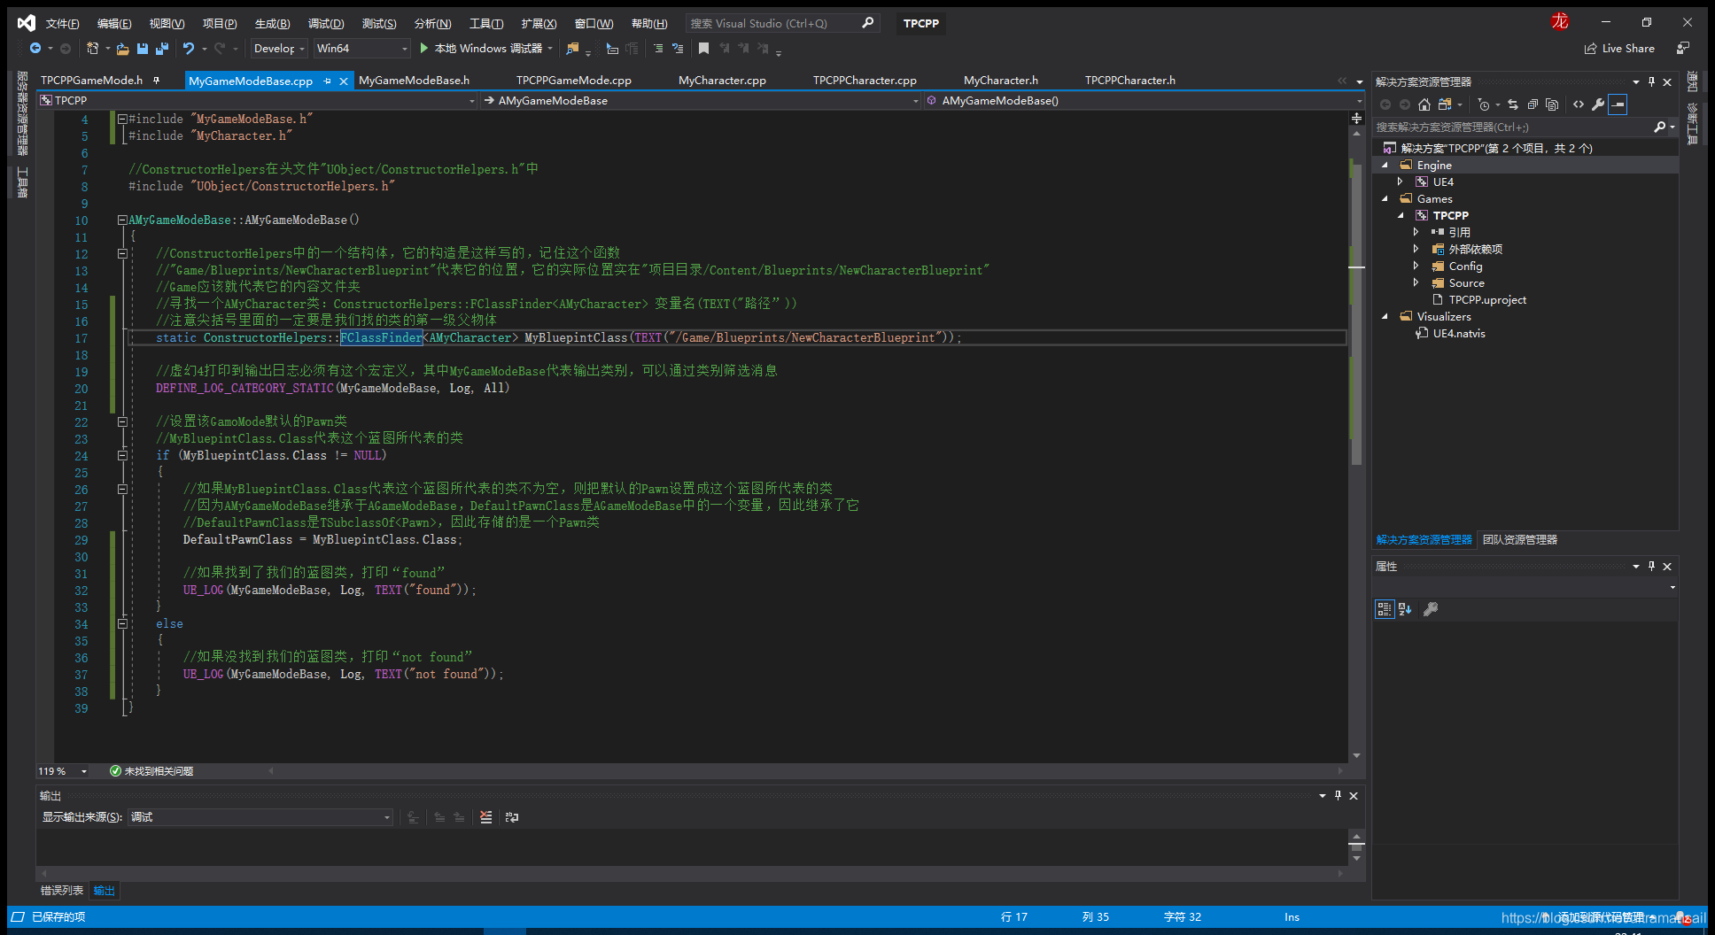The height and width of the screenshot is (935, 1715).
Task: Click the 未找到相关问题 status indicator
Action: point(151,771)
